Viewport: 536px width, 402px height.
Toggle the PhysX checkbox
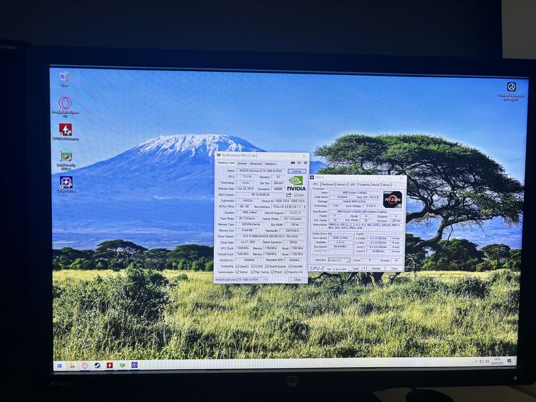[x=272, y=272]
